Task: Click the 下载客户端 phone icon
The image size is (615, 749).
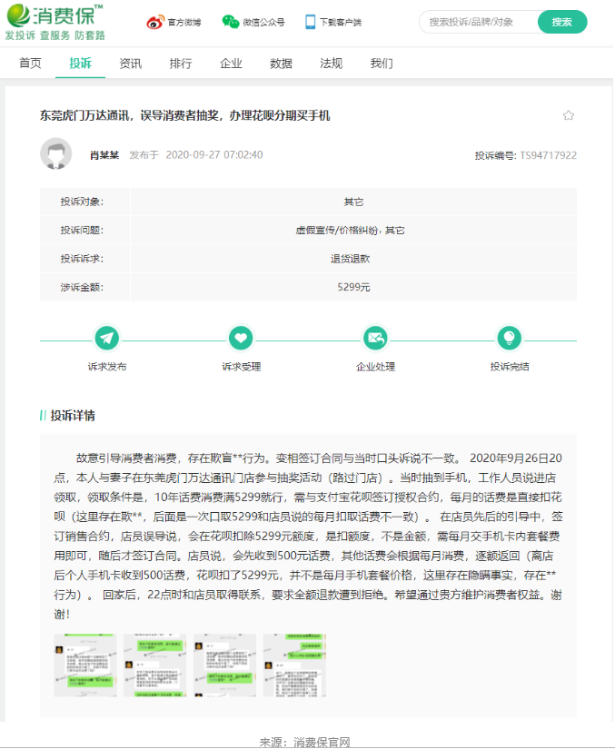Action: pos(310,22)
